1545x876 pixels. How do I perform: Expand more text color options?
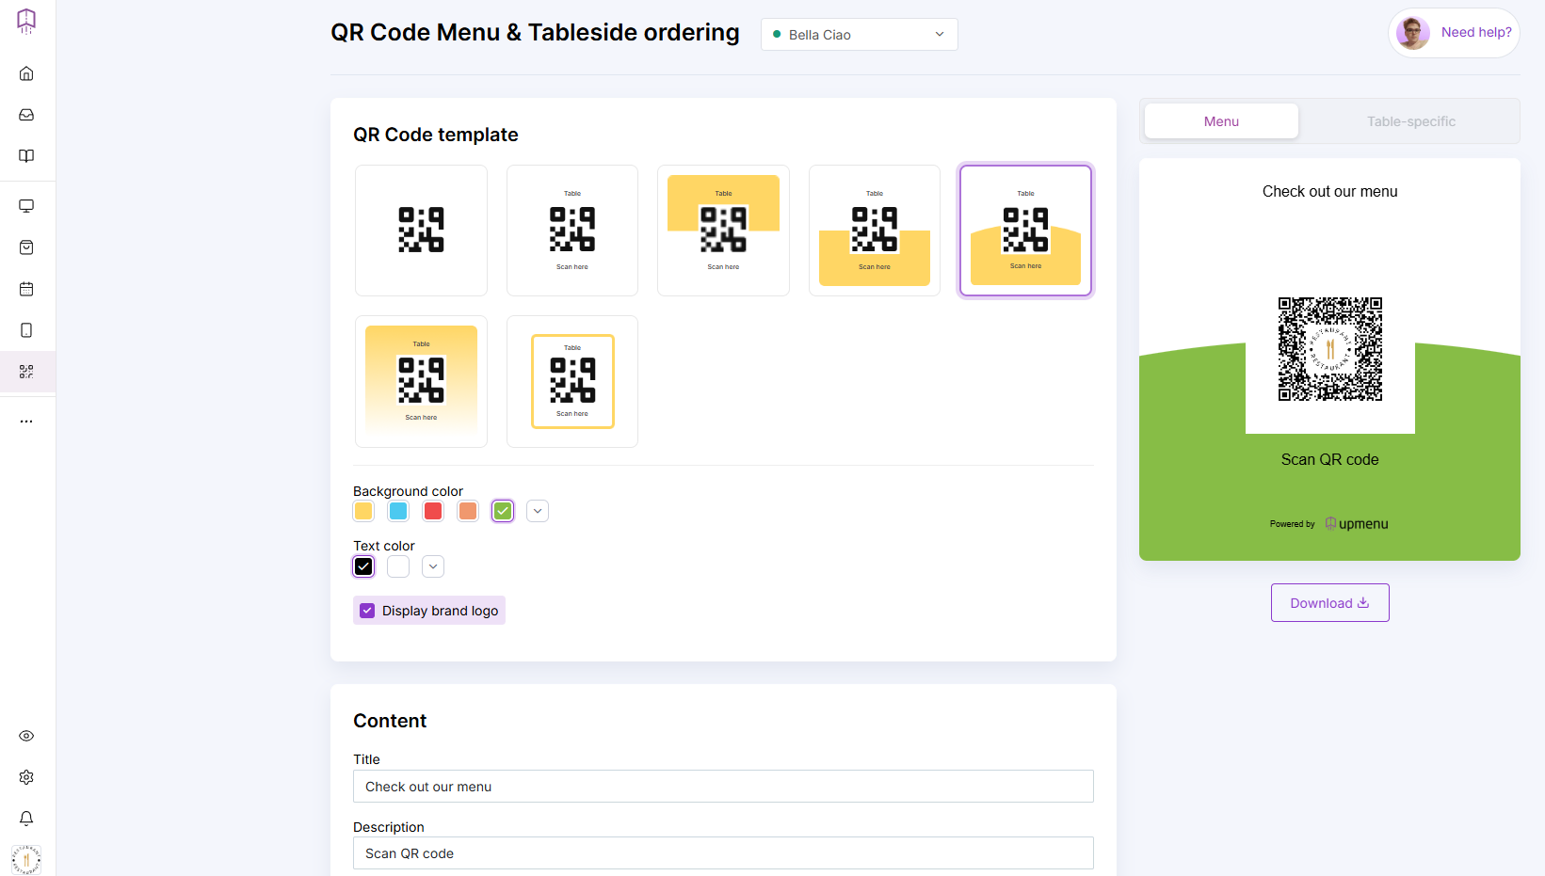pos(433,566)
